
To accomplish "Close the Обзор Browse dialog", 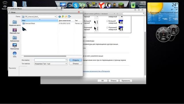I will [x=79, y=12].
